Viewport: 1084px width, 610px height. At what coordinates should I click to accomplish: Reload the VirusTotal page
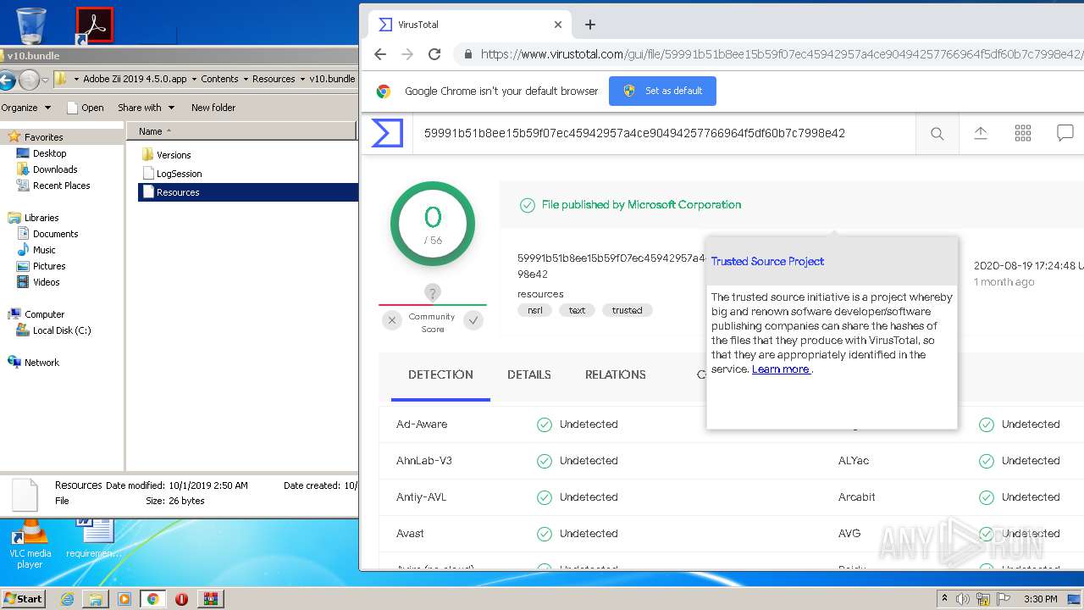click(434, 54)
